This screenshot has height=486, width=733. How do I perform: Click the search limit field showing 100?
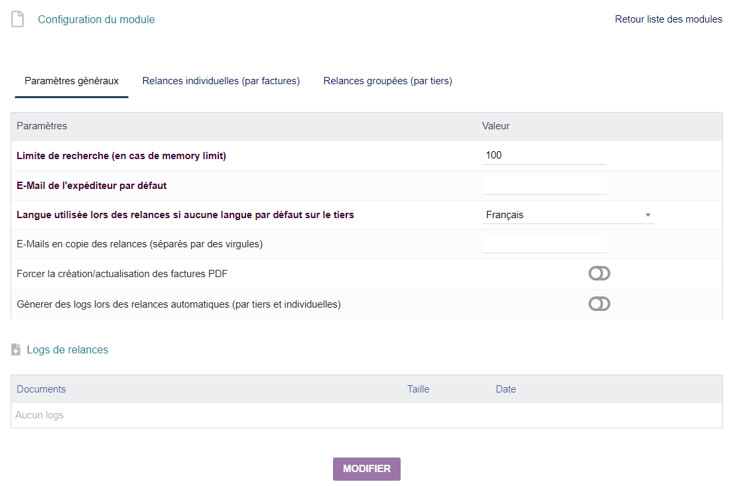pos(544,154)
